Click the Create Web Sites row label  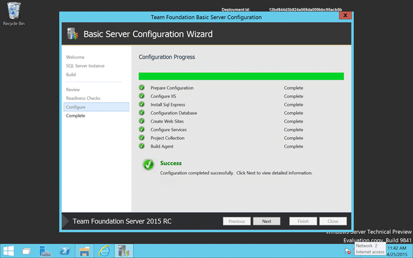click(167, 122)
